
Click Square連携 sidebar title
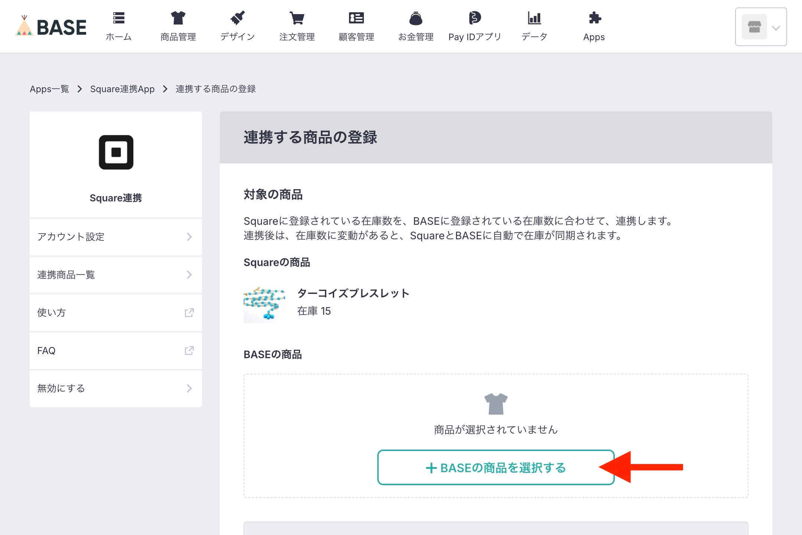pos(116,198)
